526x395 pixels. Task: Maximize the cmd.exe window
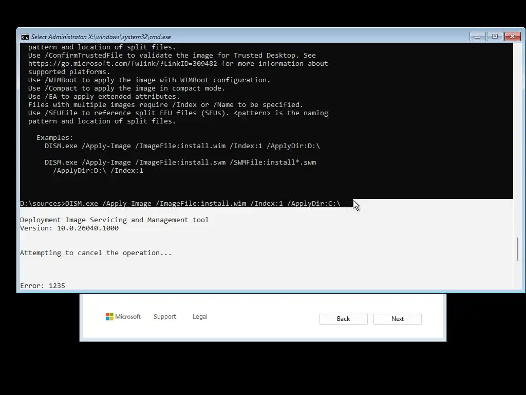pos(495,37)
